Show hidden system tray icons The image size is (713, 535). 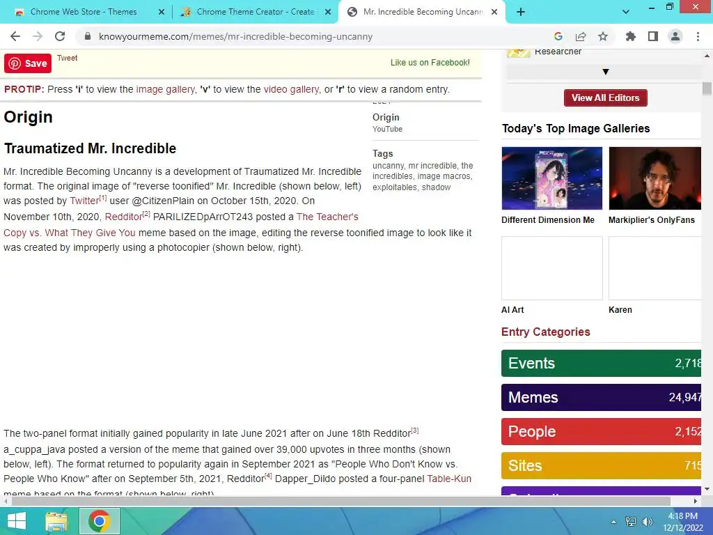[x=614, y=522]
